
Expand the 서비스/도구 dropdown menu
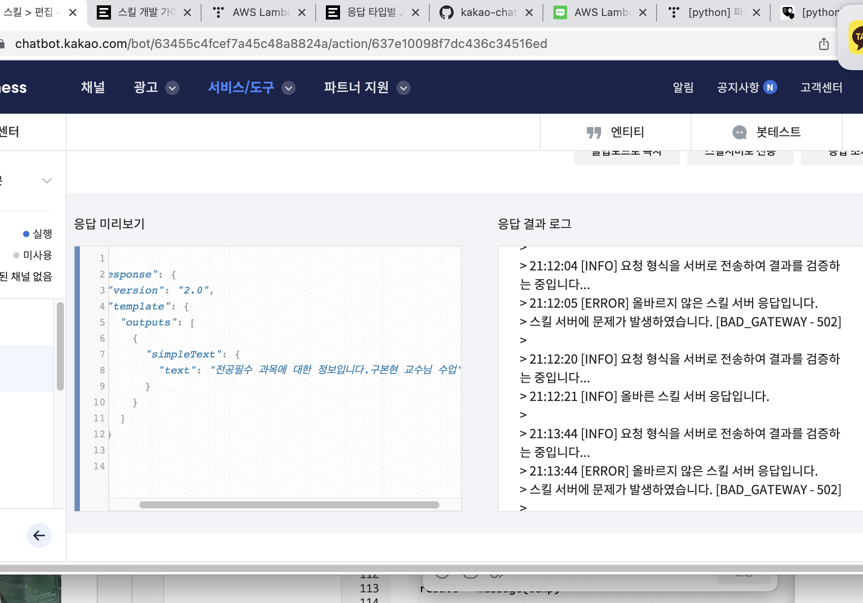(x=289, y=88)
